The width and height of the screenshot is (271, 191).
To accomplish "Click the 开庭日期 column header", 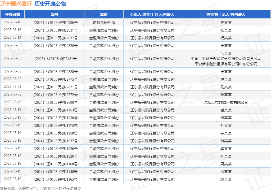I will 12,15.
